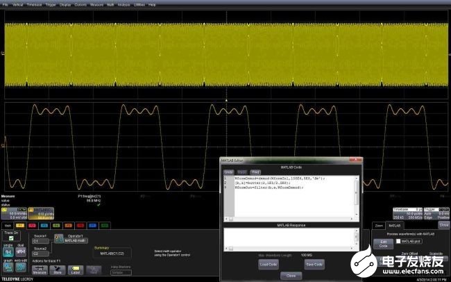
Task: Switch to the red F2 tab
Action: tap(32, 226)
